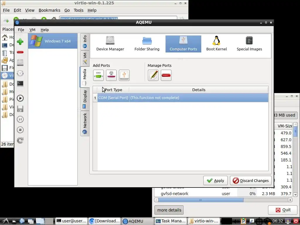Open Tools menu in file manager
Image resolution: width=300 pixels, height=225 pixels.
point(79,10)
